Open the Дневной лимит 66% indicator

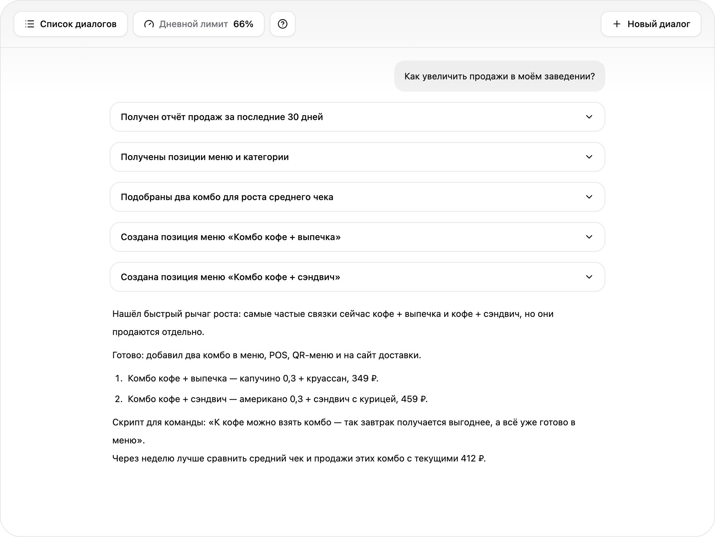tap(198, 24)
